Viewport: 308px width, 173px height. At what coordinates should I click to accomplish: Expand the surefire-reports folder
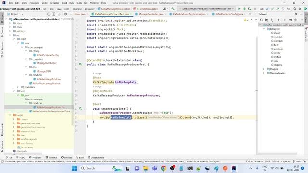14,139
